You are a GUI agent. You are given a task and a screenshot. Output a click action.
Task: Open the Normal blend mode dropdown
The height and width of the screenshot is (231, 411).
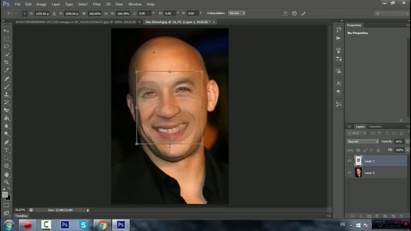click(363, 141)
